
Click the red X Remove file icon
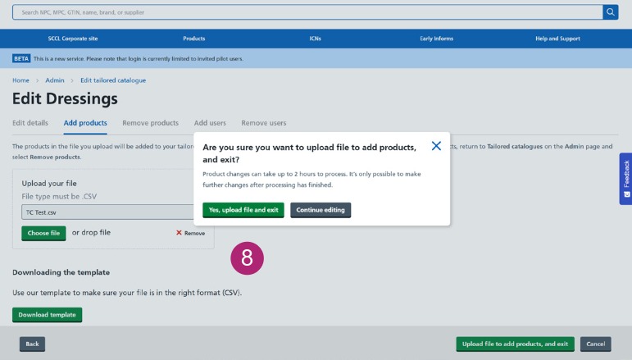pos(179,233)
